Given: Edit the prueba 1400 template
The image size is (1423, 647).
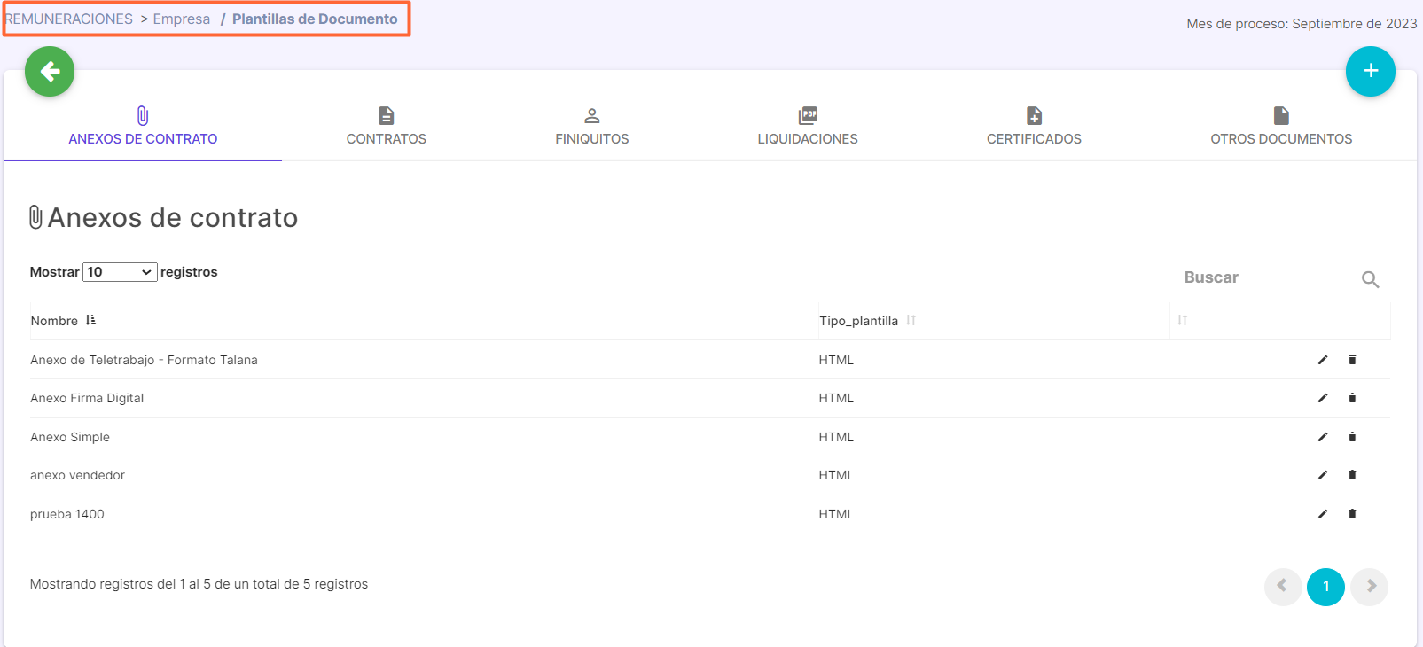Looking at the screenshot, I should pos(1323,514).
